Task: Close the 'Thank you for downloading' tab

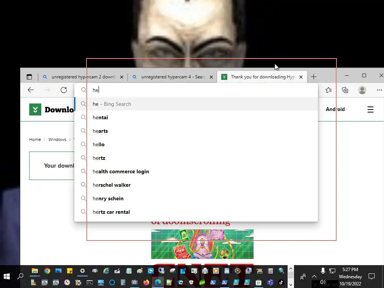Action: click(x=301, y=77)
